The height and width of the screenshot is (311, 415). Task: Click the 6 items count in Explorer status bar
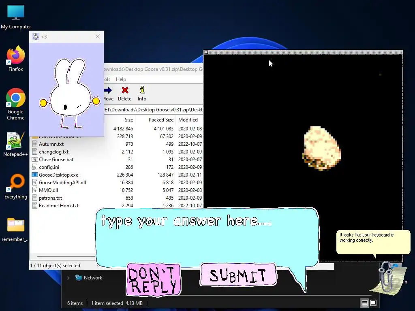75,303
